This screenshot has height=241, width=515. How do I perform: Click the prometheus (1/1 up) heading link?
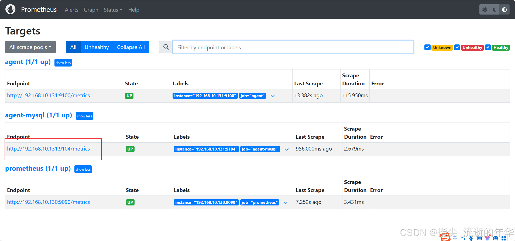38,169
